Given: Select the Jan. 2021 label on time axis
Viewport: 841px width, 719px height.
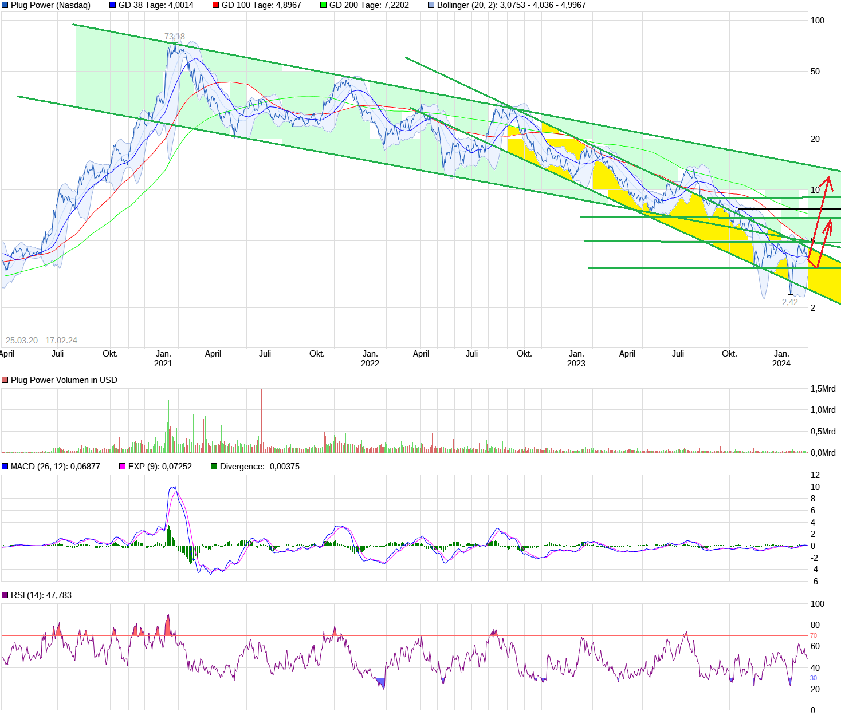Looking at the screenshot, I should pyautogui.click(x=163, y=358).
